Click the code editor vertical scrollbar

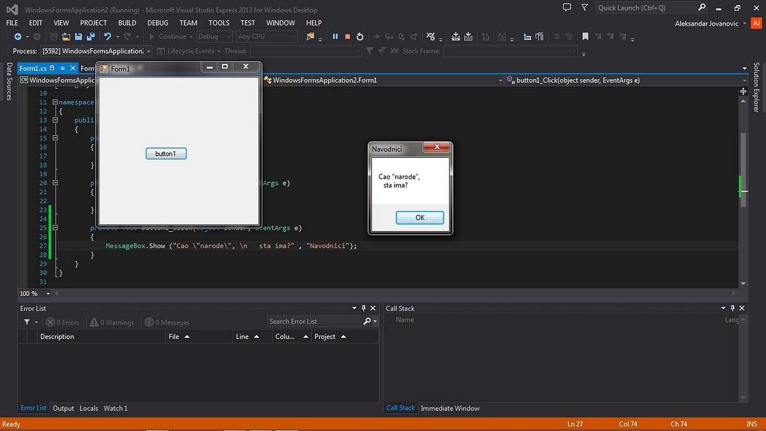coord(743,188)
